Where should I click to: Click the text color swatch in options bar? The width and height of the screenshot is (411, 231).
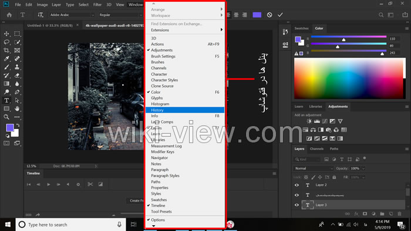click(x=257, y=15)
